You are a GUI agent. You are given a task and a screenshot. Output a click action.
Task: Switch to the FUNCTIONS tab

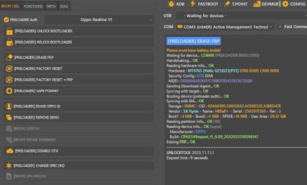coord(33,6)
